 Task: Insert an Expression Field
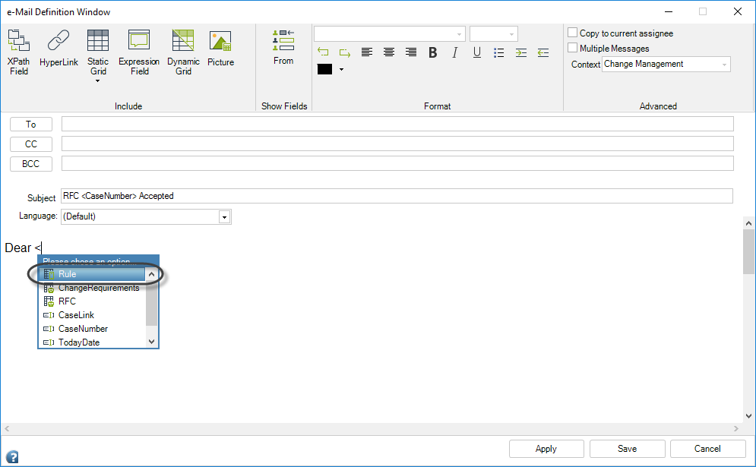click(139, 52)
